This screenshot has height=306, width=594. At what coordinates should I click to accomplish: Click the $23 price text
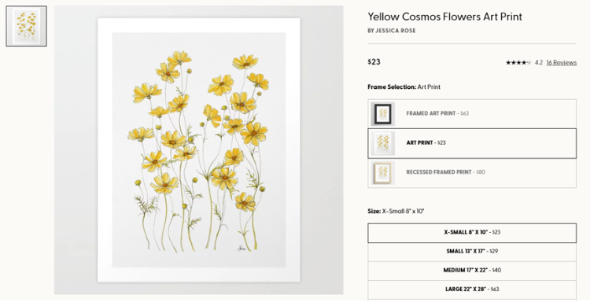click(374, 62)
